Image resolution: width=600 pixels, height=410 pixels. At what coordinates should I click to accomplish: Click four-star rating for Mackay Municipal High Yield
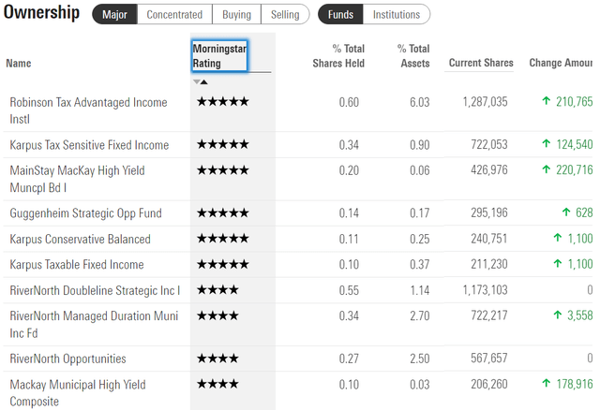(x=217, y=384)
